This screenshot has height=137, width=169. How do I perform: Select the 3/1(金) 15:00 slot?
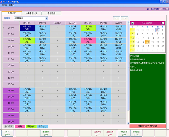[x=27, y=103]
